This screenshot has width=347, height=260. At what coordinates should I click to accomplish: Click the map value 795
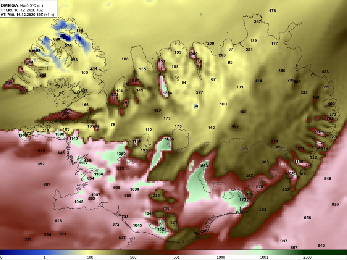[x=9, y=83]
